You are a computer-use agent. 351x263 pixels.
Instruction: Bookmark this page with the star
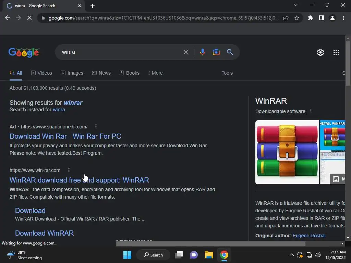point(297,18)
